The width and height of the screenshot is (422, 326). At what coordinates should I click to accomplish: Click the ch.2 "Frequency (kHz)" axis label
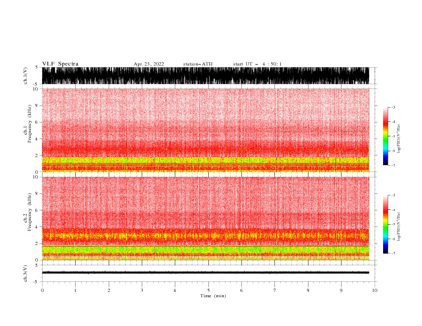coord(30,211)
